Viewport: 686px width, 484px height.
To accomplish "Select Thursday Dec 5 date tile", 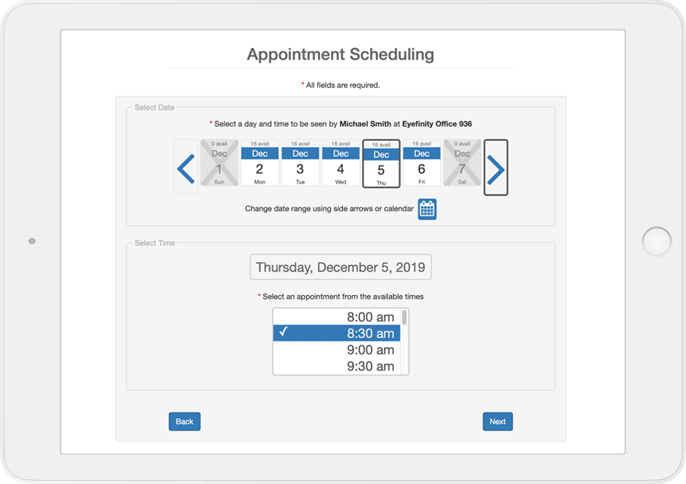I will [381, 164].
